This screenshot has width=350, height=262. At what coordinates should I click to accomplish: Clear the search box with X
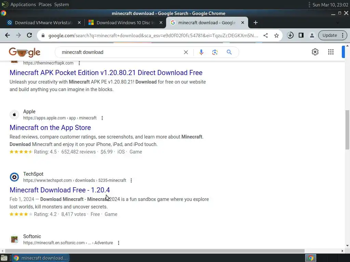pyautogui.click(x=186, y=52)
